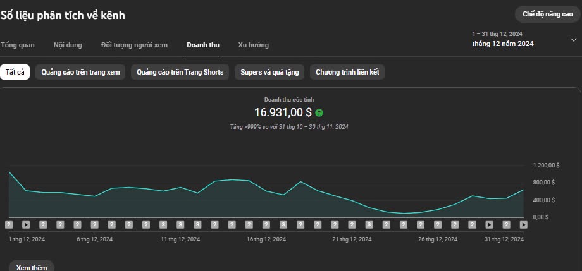Click the 16.931,00 $ estimated revenue figure
This screenshot has height=271, width=582.
[x=283, y=112]
